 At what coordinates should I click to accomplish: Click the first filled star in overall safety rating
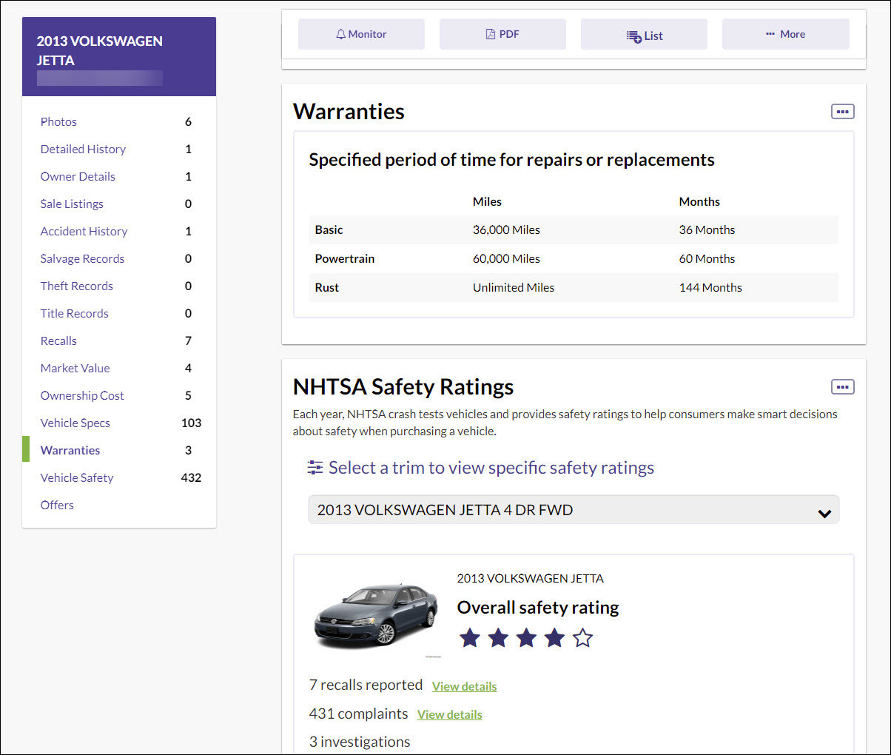click(470, 637)
